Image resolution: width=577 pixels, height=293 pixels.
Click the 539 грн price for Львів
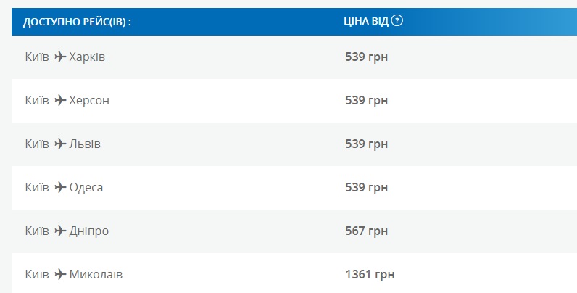366,144
